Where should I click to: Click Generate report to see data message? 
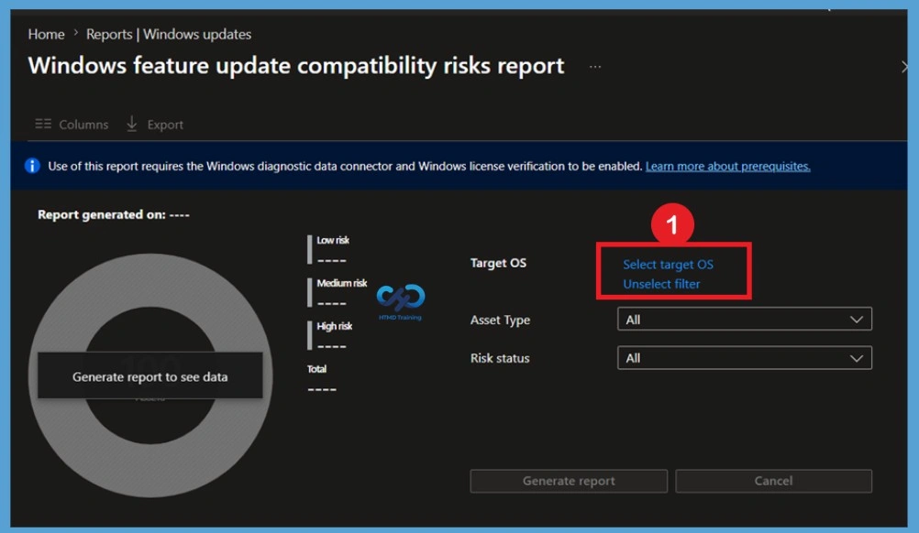150,376
